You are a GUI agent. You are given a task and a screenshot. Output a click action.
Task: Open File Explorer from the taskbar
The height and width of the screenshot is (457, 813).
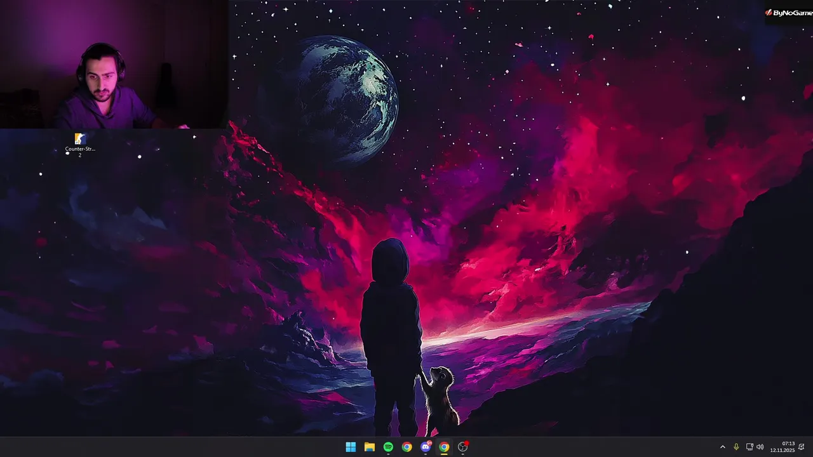tap(370, 447)
